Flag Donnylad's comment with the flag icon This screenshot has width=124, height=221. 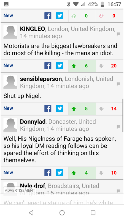click(x=118, y=127)
